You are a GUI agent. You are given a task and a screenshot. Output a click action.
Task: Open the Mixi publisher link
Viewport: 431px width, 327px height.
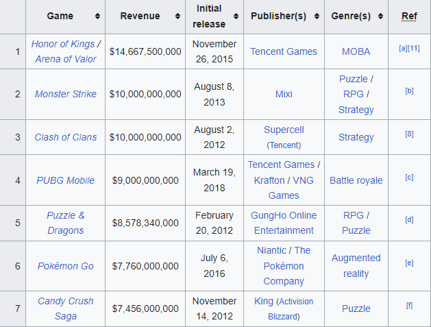[284, 94]
